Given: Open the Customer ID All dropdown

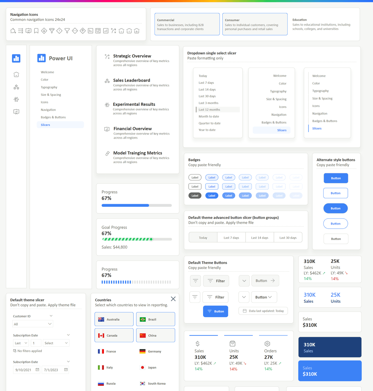Looking at the screenshot, I should pyautogui.click(x=32, y=324).
